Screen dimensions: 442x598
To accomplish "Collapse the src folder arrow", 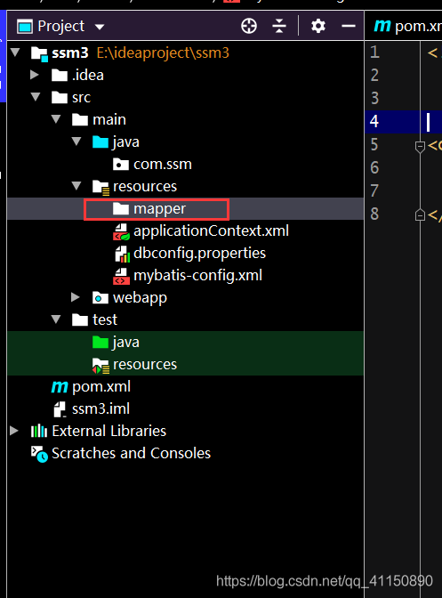I will (x=36, y=97).
